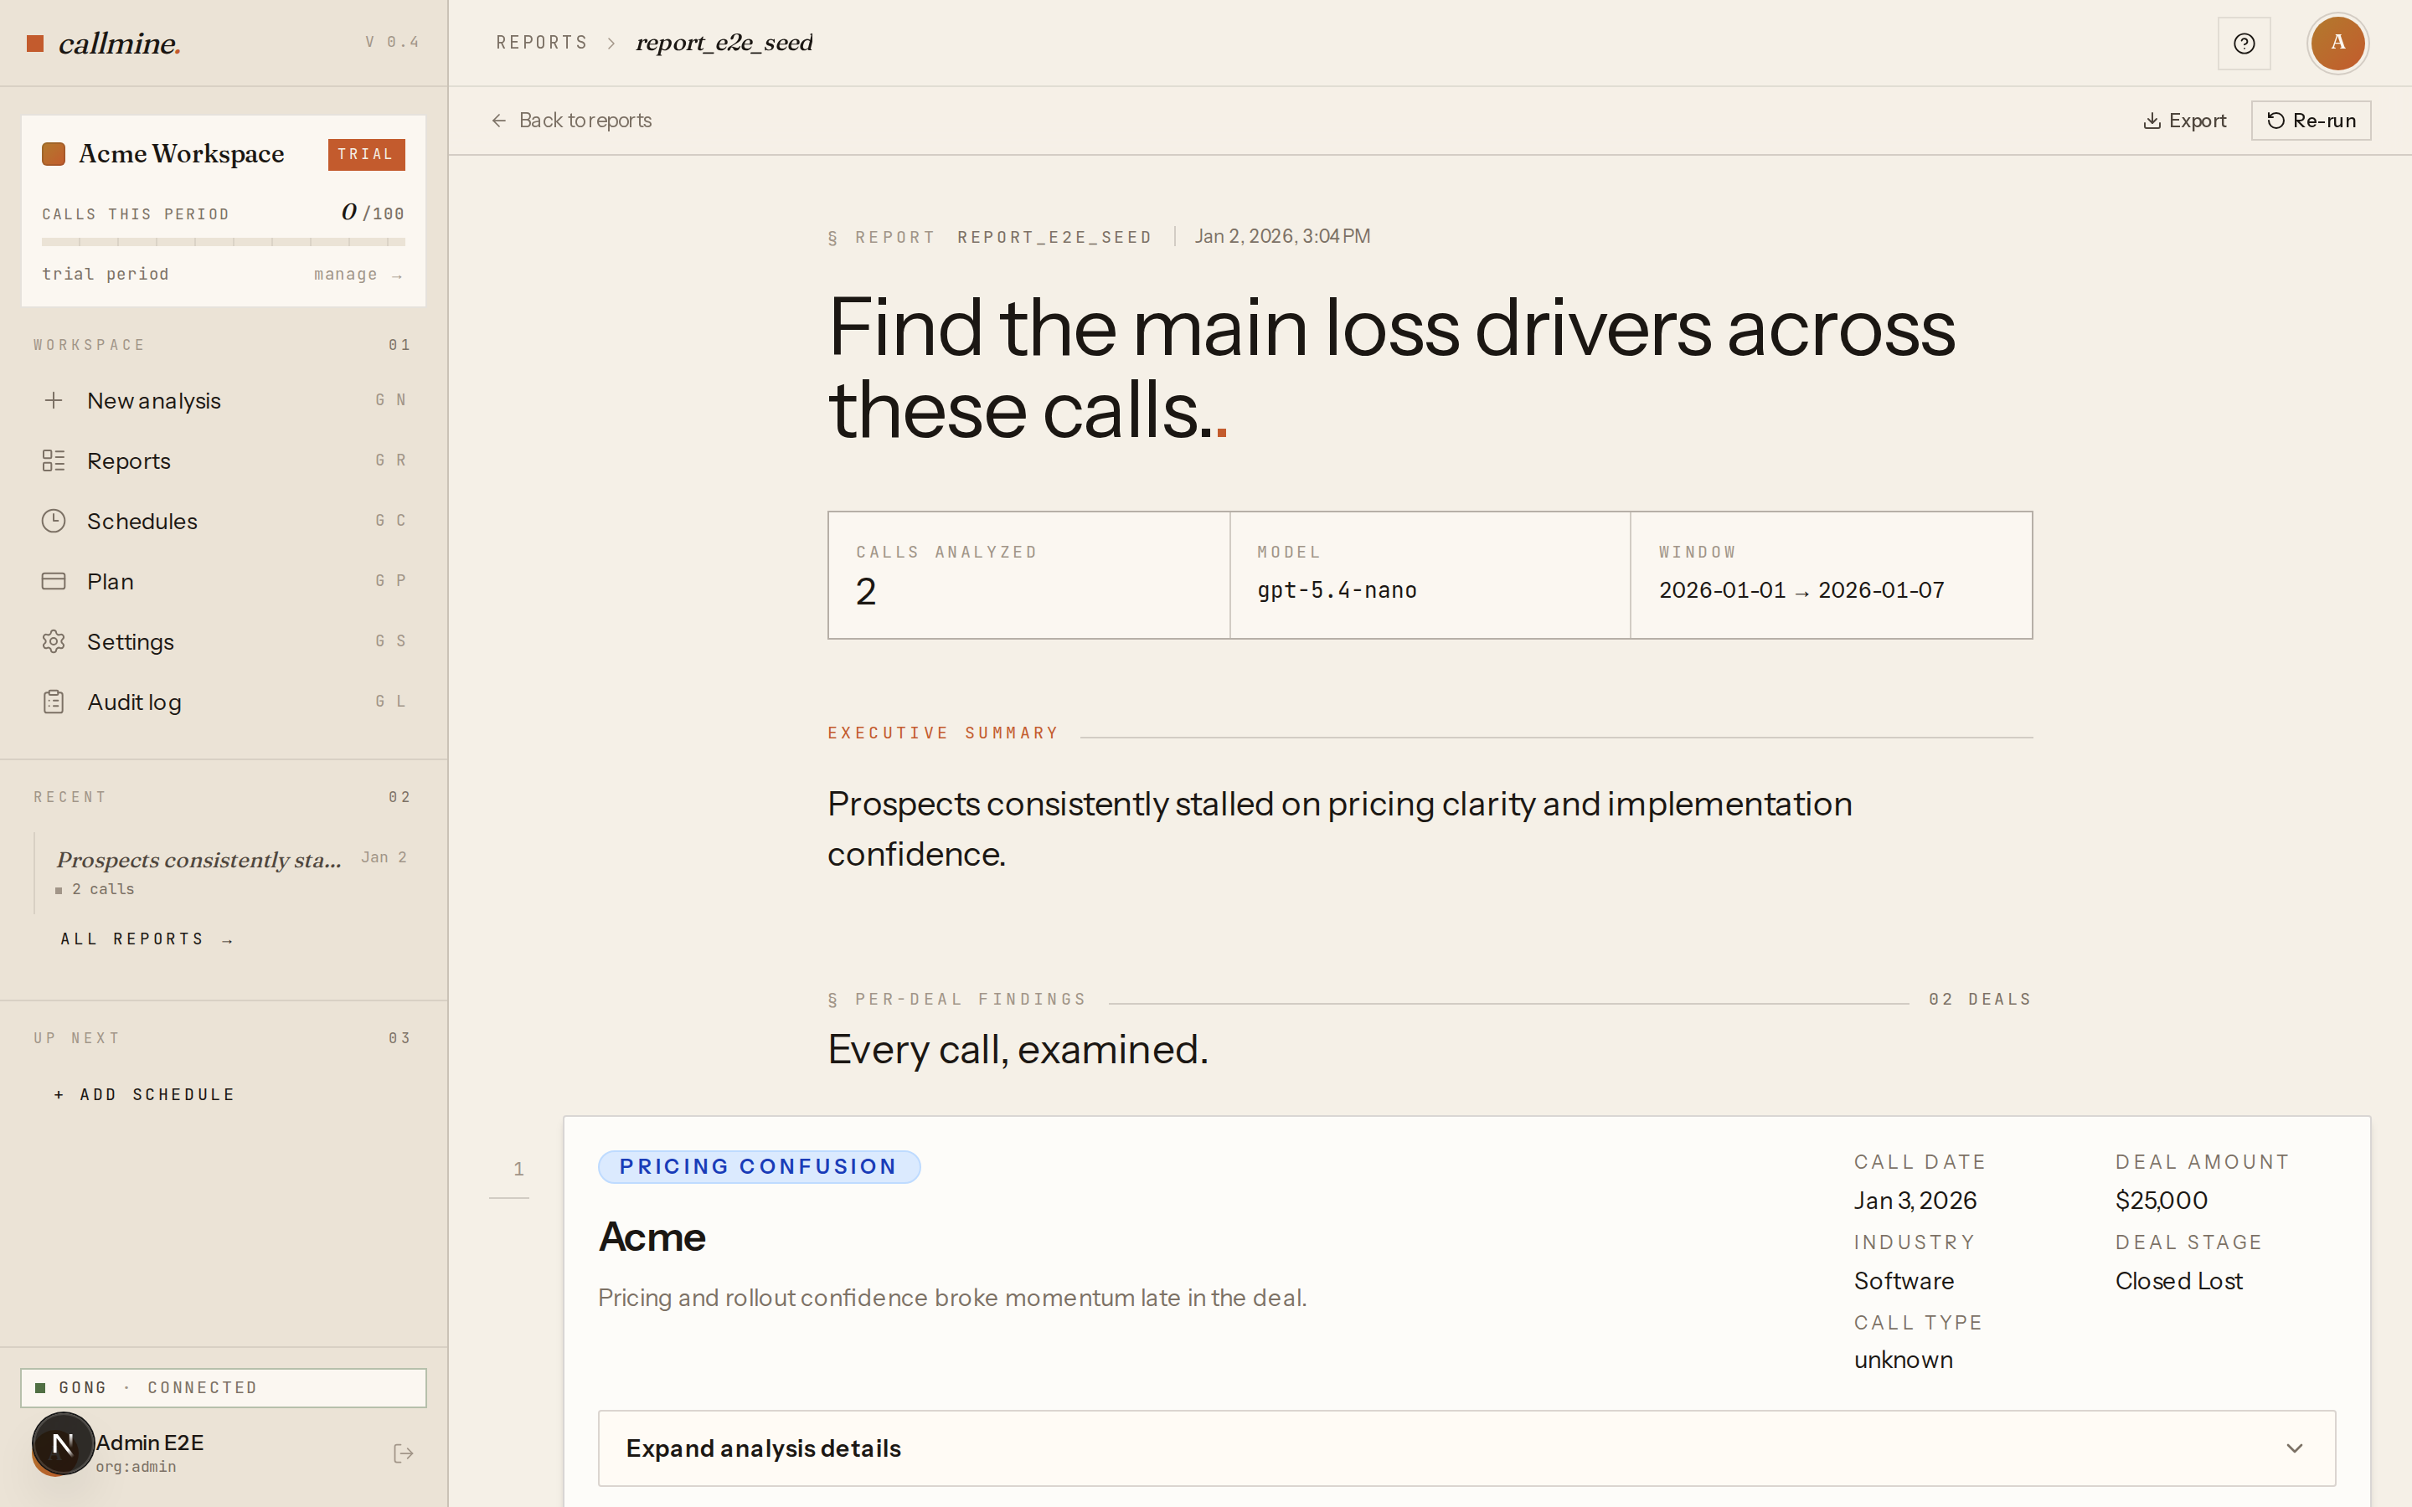This screenshot has height=1507, width=2412.
Task: Click the Gong Connected status bar
Action: pyautogui.click(x=224, y=1387)
